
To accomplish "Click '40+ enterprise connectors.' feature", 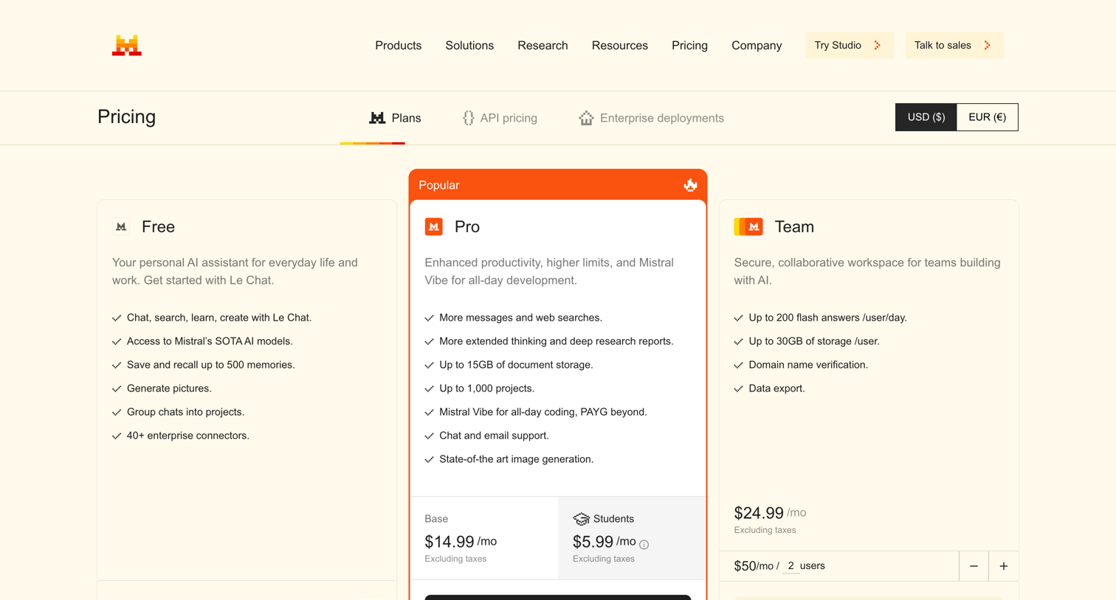I will [x=188, y=436].
